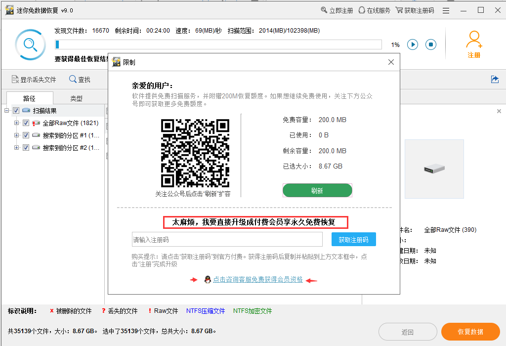The width and height of the screenshot is (506, 346).
Task: Open 在线服务 headset support option
Action: coord(375,10)
